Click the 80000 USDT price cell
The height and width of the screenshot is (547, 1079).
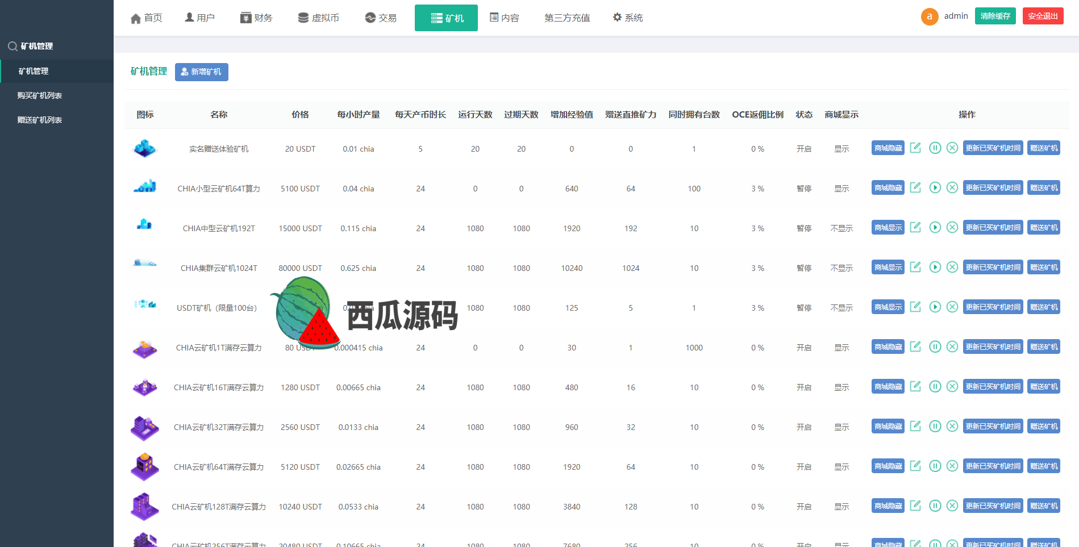pyautogui.click(x=300, y=268)
